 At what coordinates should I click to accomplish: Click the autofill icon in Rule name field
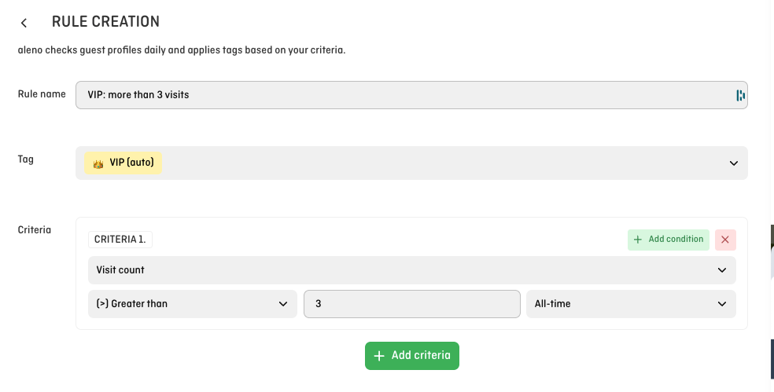click(x=740, y=95)
